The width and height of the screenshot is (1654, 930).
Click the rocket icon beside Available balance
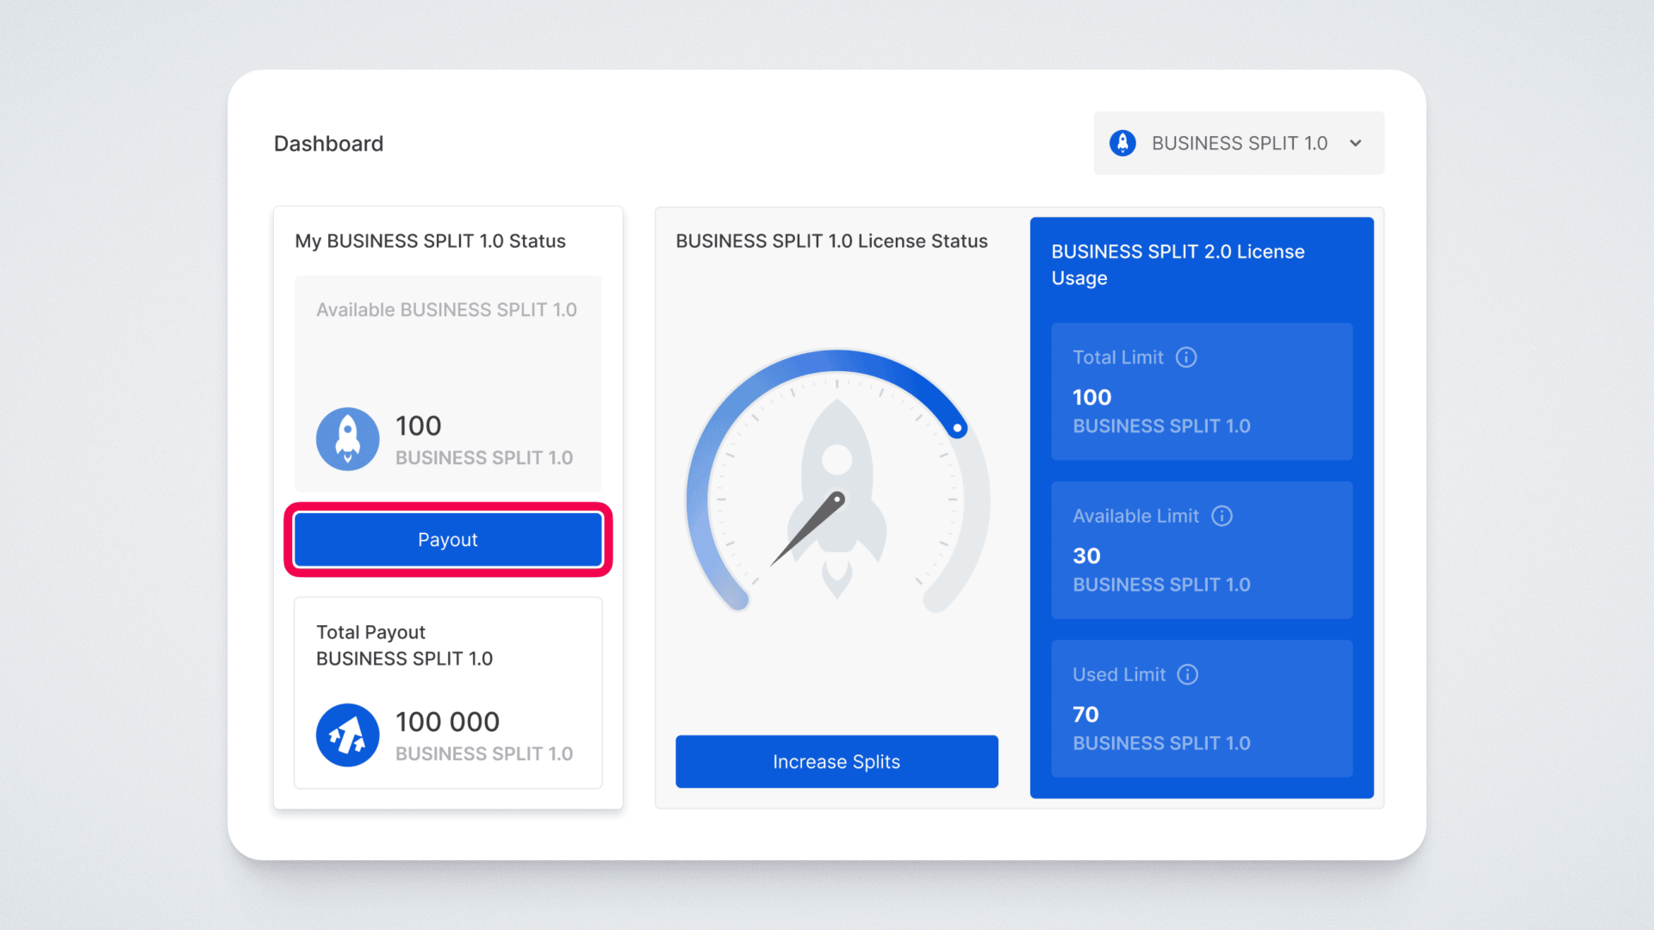[x=347, y=439]
